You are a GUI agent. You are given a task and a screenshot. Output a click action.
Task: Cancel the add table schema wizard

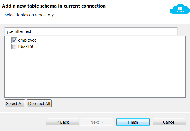click(169, 122)
